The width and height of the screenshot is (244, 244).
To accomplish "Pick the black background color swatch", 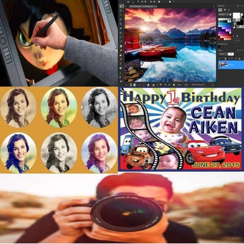I will [x=240, y=22].
